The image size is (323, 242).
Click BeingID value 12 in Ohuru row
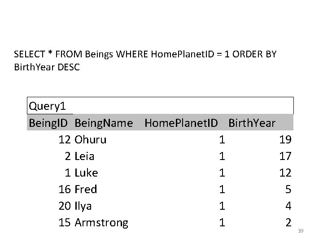(65, 140)
